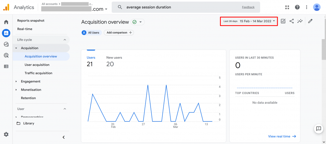Open the Configure table icon in left rail
The width and height of the screenshot is (326, 144).
(6, 66)
